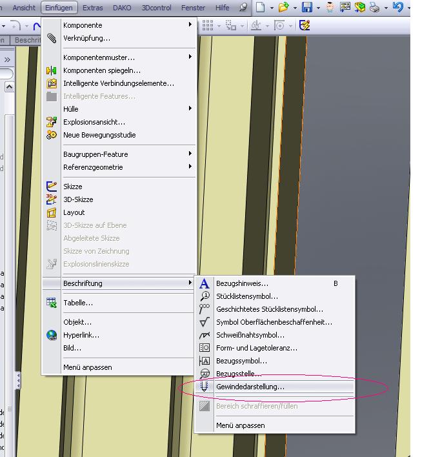Open the 3Dcontrol menu

[157, 8]
